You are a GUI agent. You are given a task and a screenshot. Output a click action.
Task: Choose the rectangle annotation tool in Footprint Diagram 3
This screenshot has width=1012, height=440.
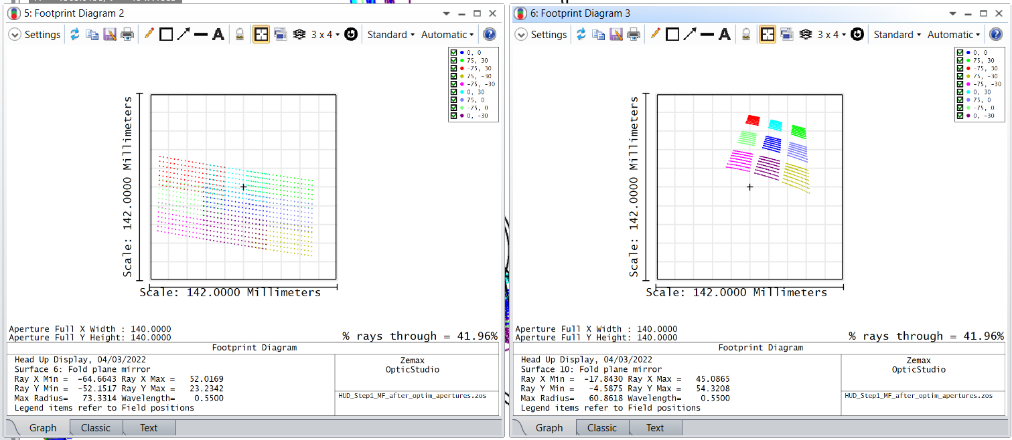[x=672, y=35]
